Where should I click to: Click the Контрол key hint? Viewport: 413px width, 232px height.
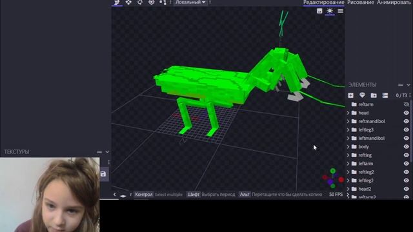(143, 195)
